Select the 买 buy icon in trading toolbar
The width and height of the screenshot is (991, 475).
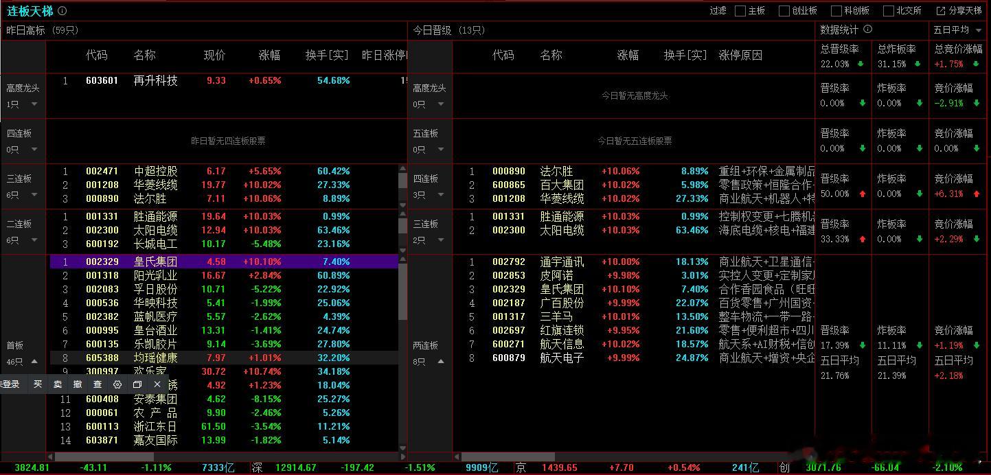38,384
